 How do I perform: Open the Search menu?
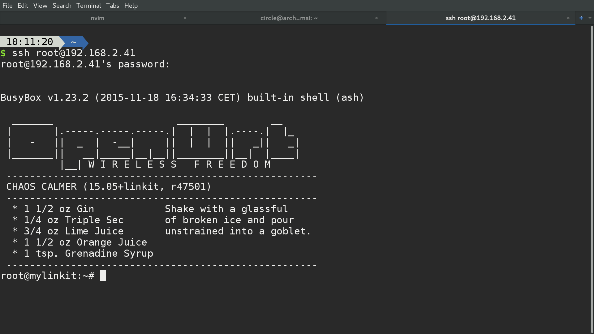click(62, 6)
